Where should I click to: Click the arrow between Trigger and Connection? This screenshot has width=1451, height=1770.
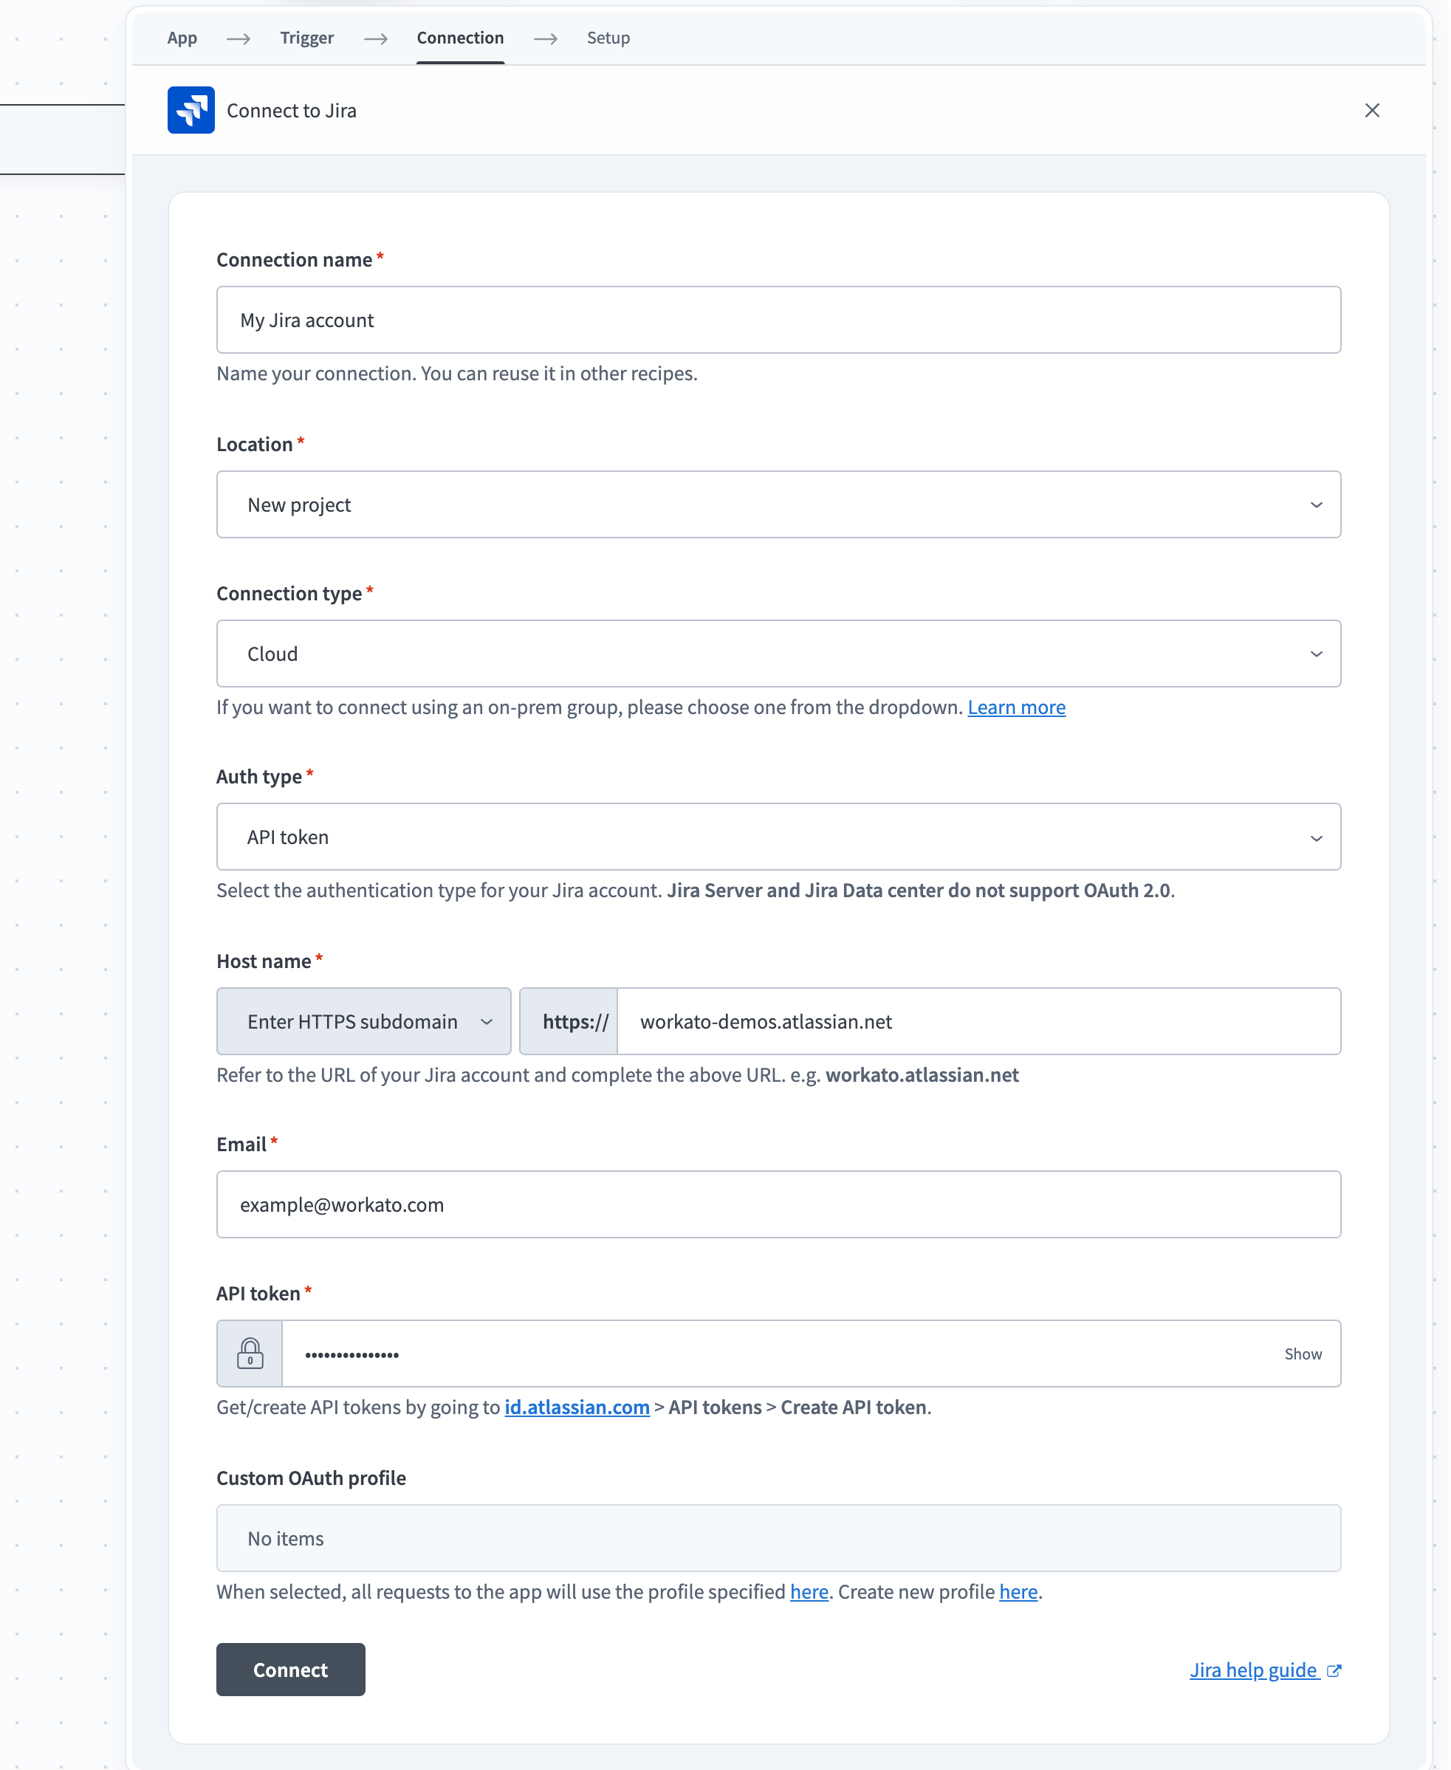pyautogui.click(x=375, y=38)
